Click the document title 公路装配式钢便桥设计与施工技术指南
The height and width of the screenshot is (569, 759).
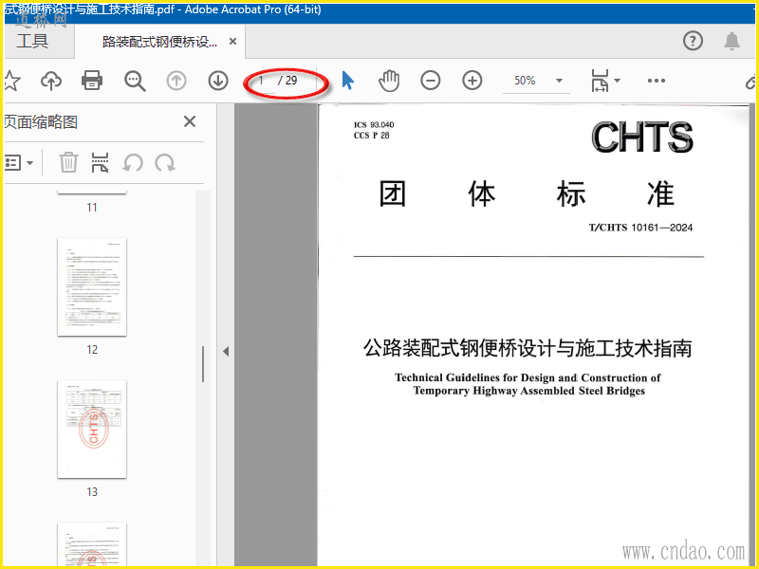pyautogui.click(x=528, y=348)
